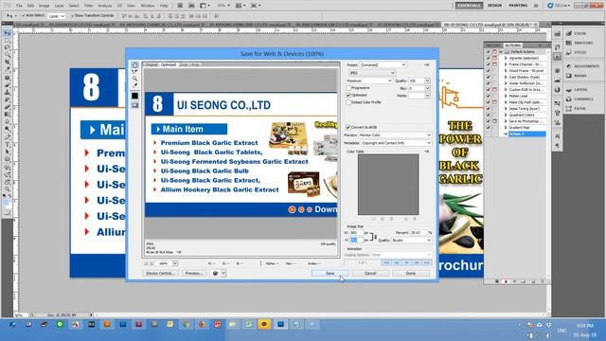Select the Essentials workspace button
This screenshot has width=606, height=341.
point(469,6)
